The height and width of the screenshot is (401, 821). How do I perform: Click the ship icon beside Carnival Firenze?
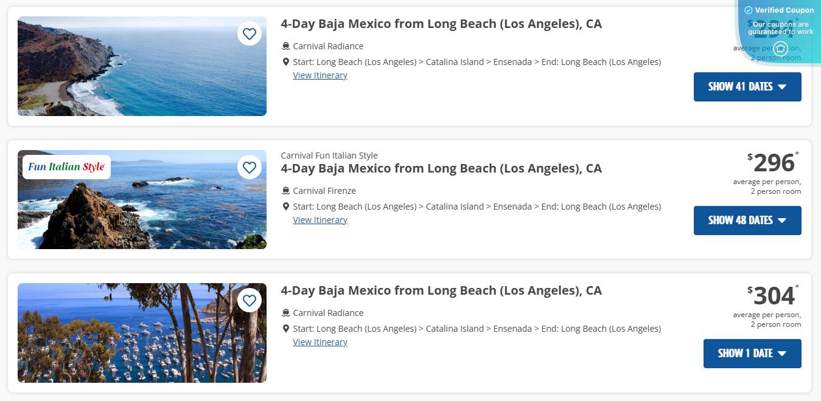pos(286,191)
